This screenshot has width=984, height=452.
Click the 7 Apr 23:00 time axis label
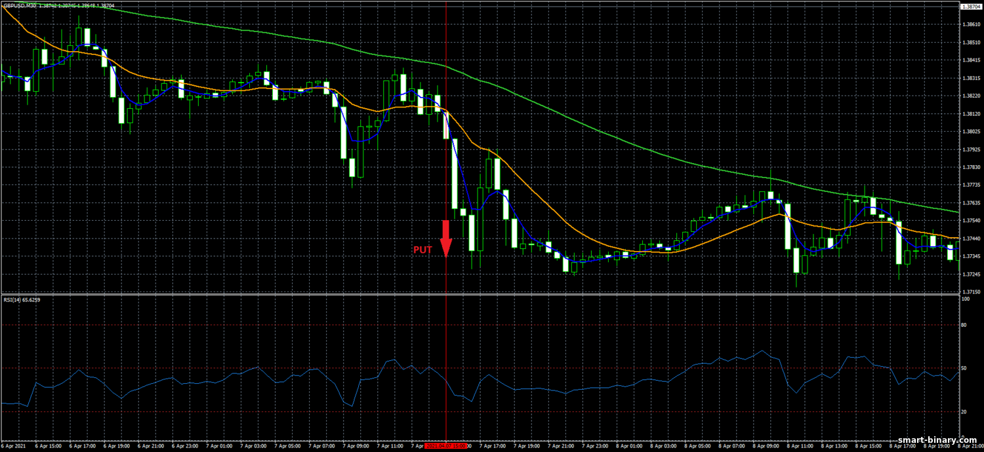[x=595, y=445]
